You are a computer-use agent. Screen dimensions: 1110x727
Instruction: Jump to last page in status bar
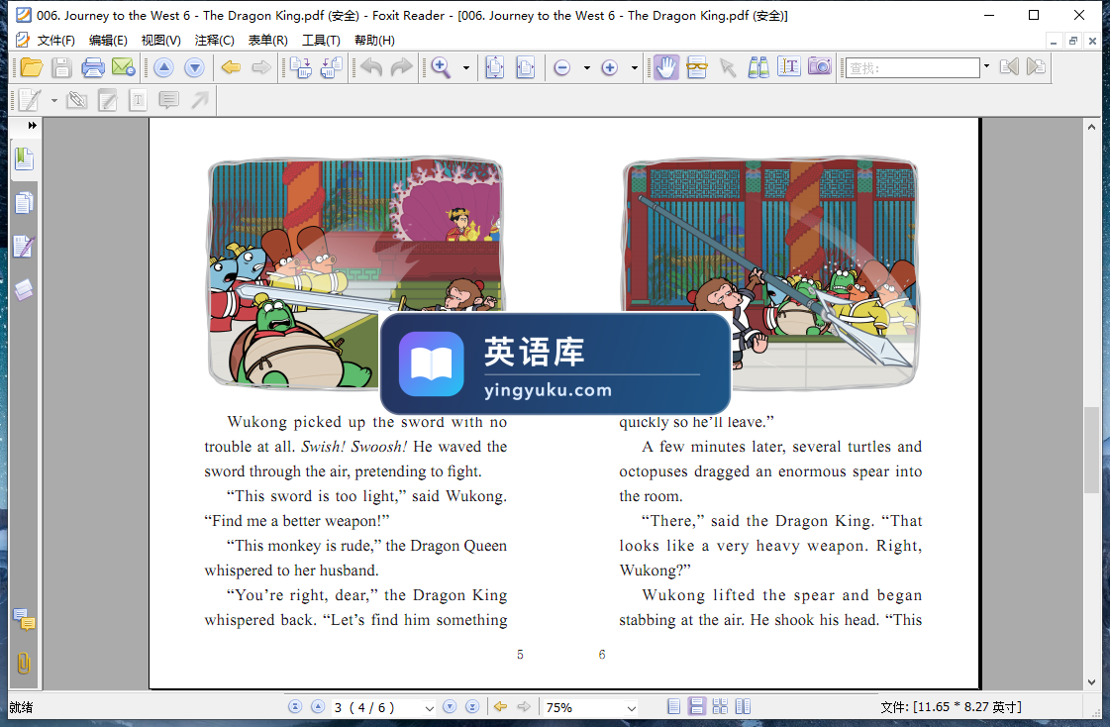(472, 706)
